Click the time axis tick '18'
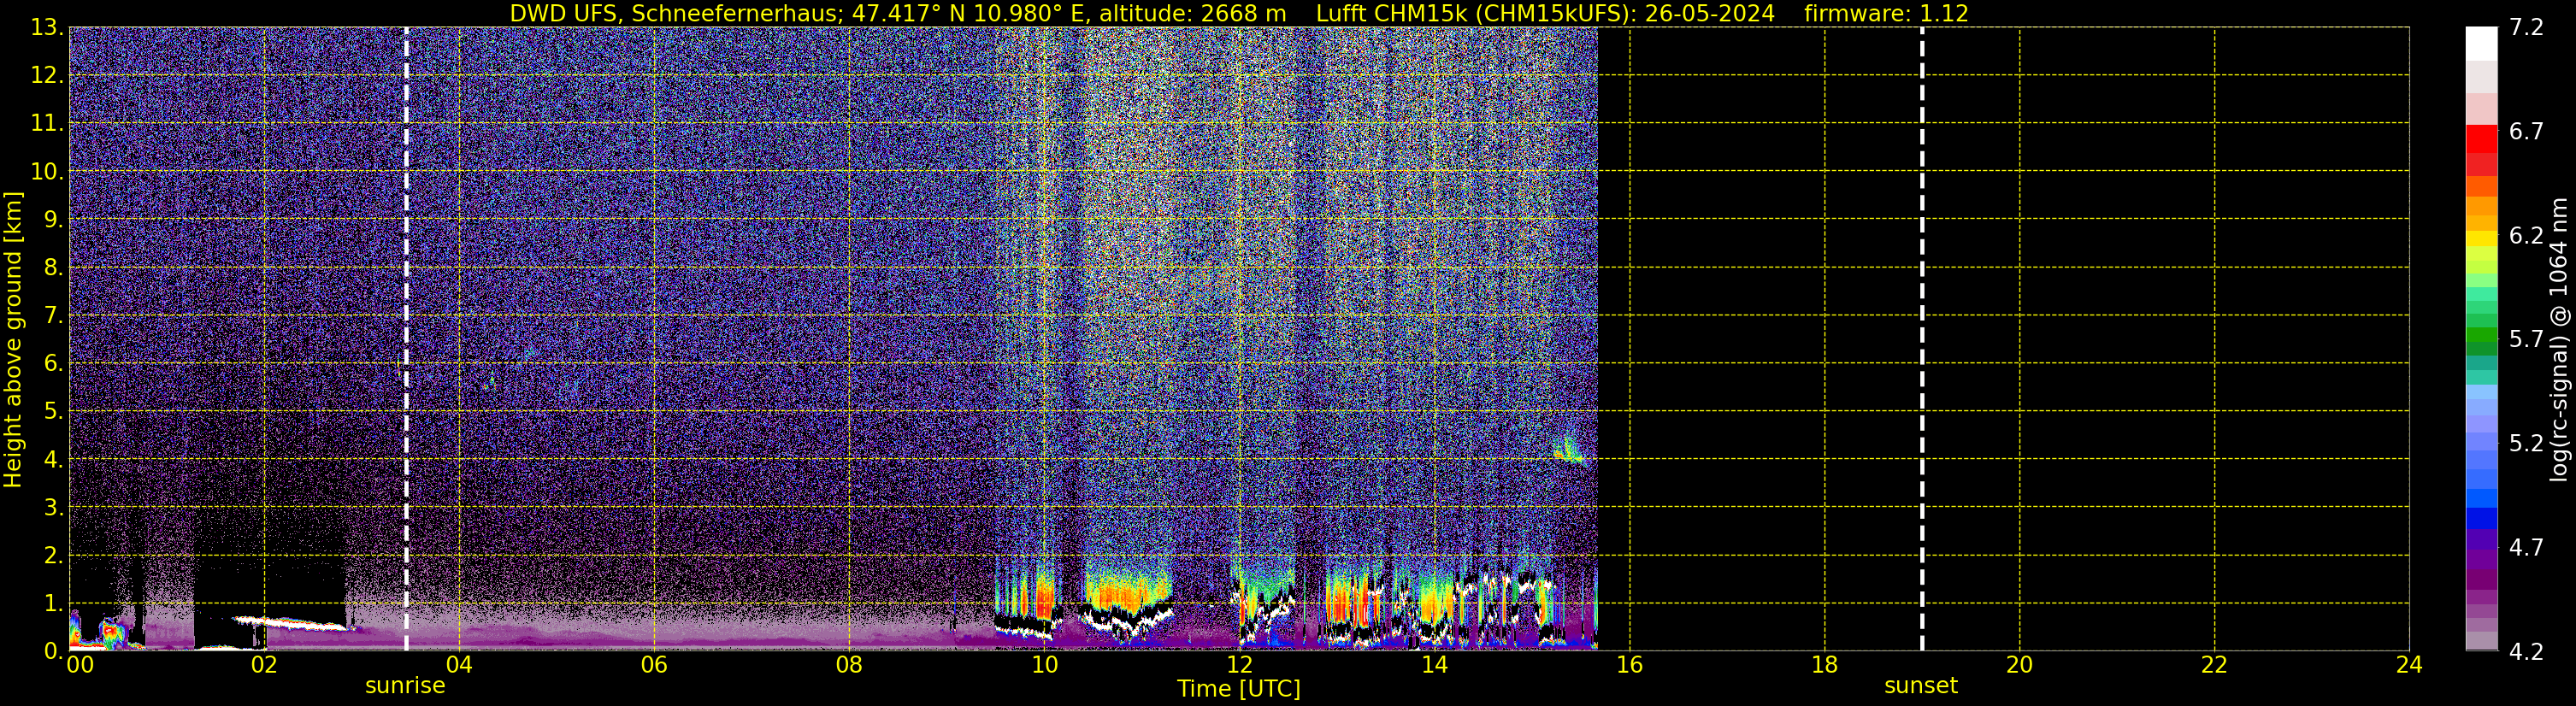Image resolution: width=2576 pixels, height=706 pixels. (x=1824, y=665)
